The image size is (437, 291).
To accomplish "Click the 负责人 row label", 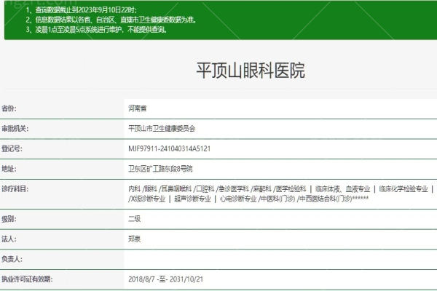I will point(12,259).
